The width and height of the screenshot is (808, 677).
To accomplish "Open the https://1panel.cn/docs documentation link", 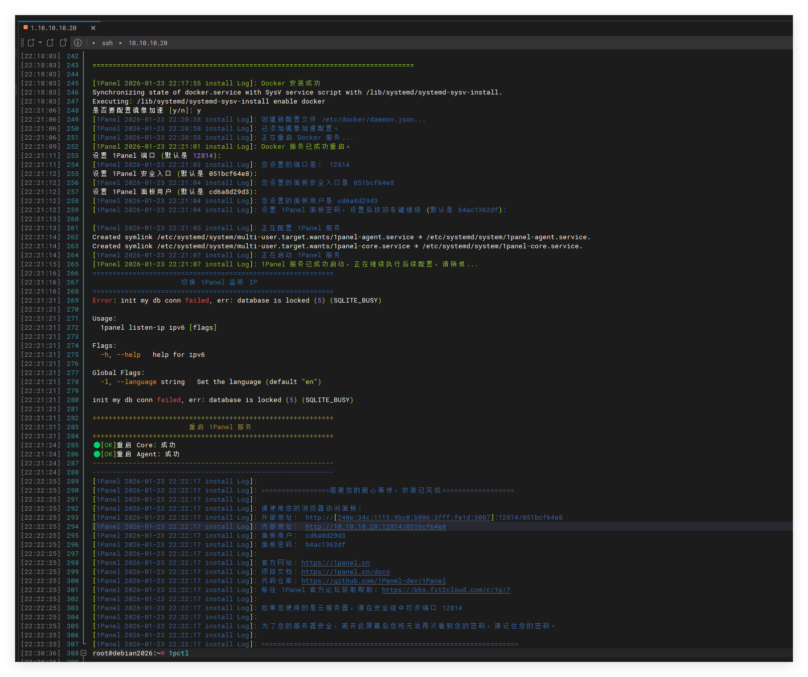I will point(345,572).
